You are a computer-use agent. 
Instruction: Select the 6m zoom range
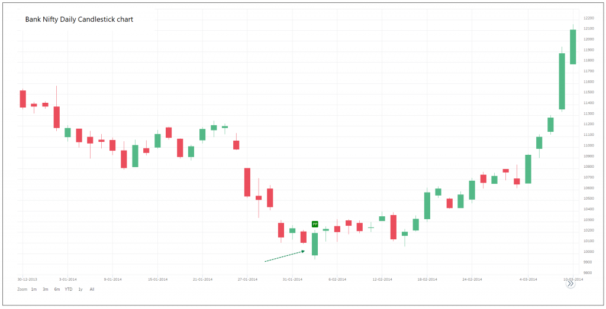click(57, 290)
